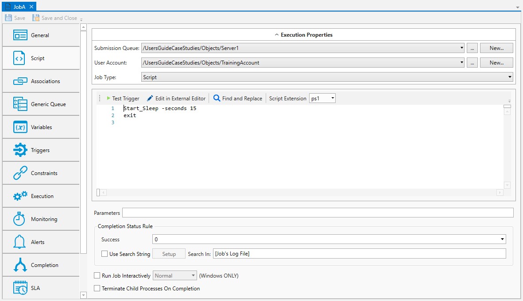This screenshot has height=301, width=523.
Task: Select the Constraints chain-link icon
Action: coord(20,173)
